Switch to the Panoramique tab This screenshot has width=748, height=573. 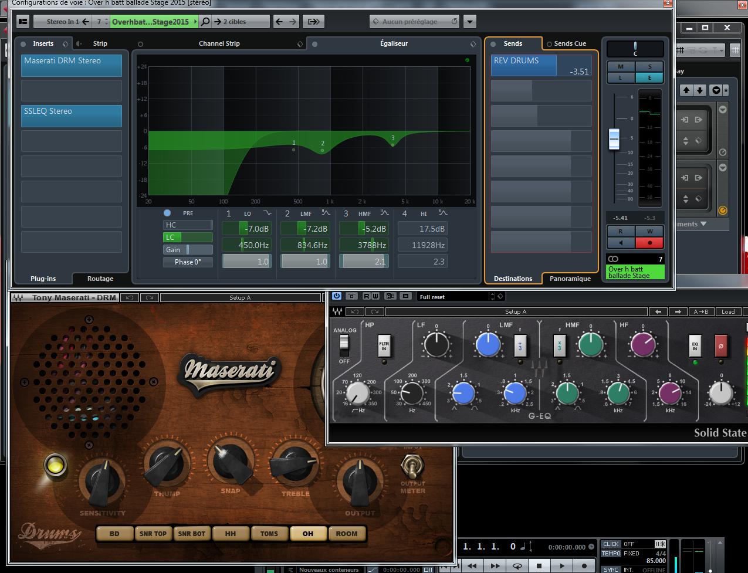(570, 279)
